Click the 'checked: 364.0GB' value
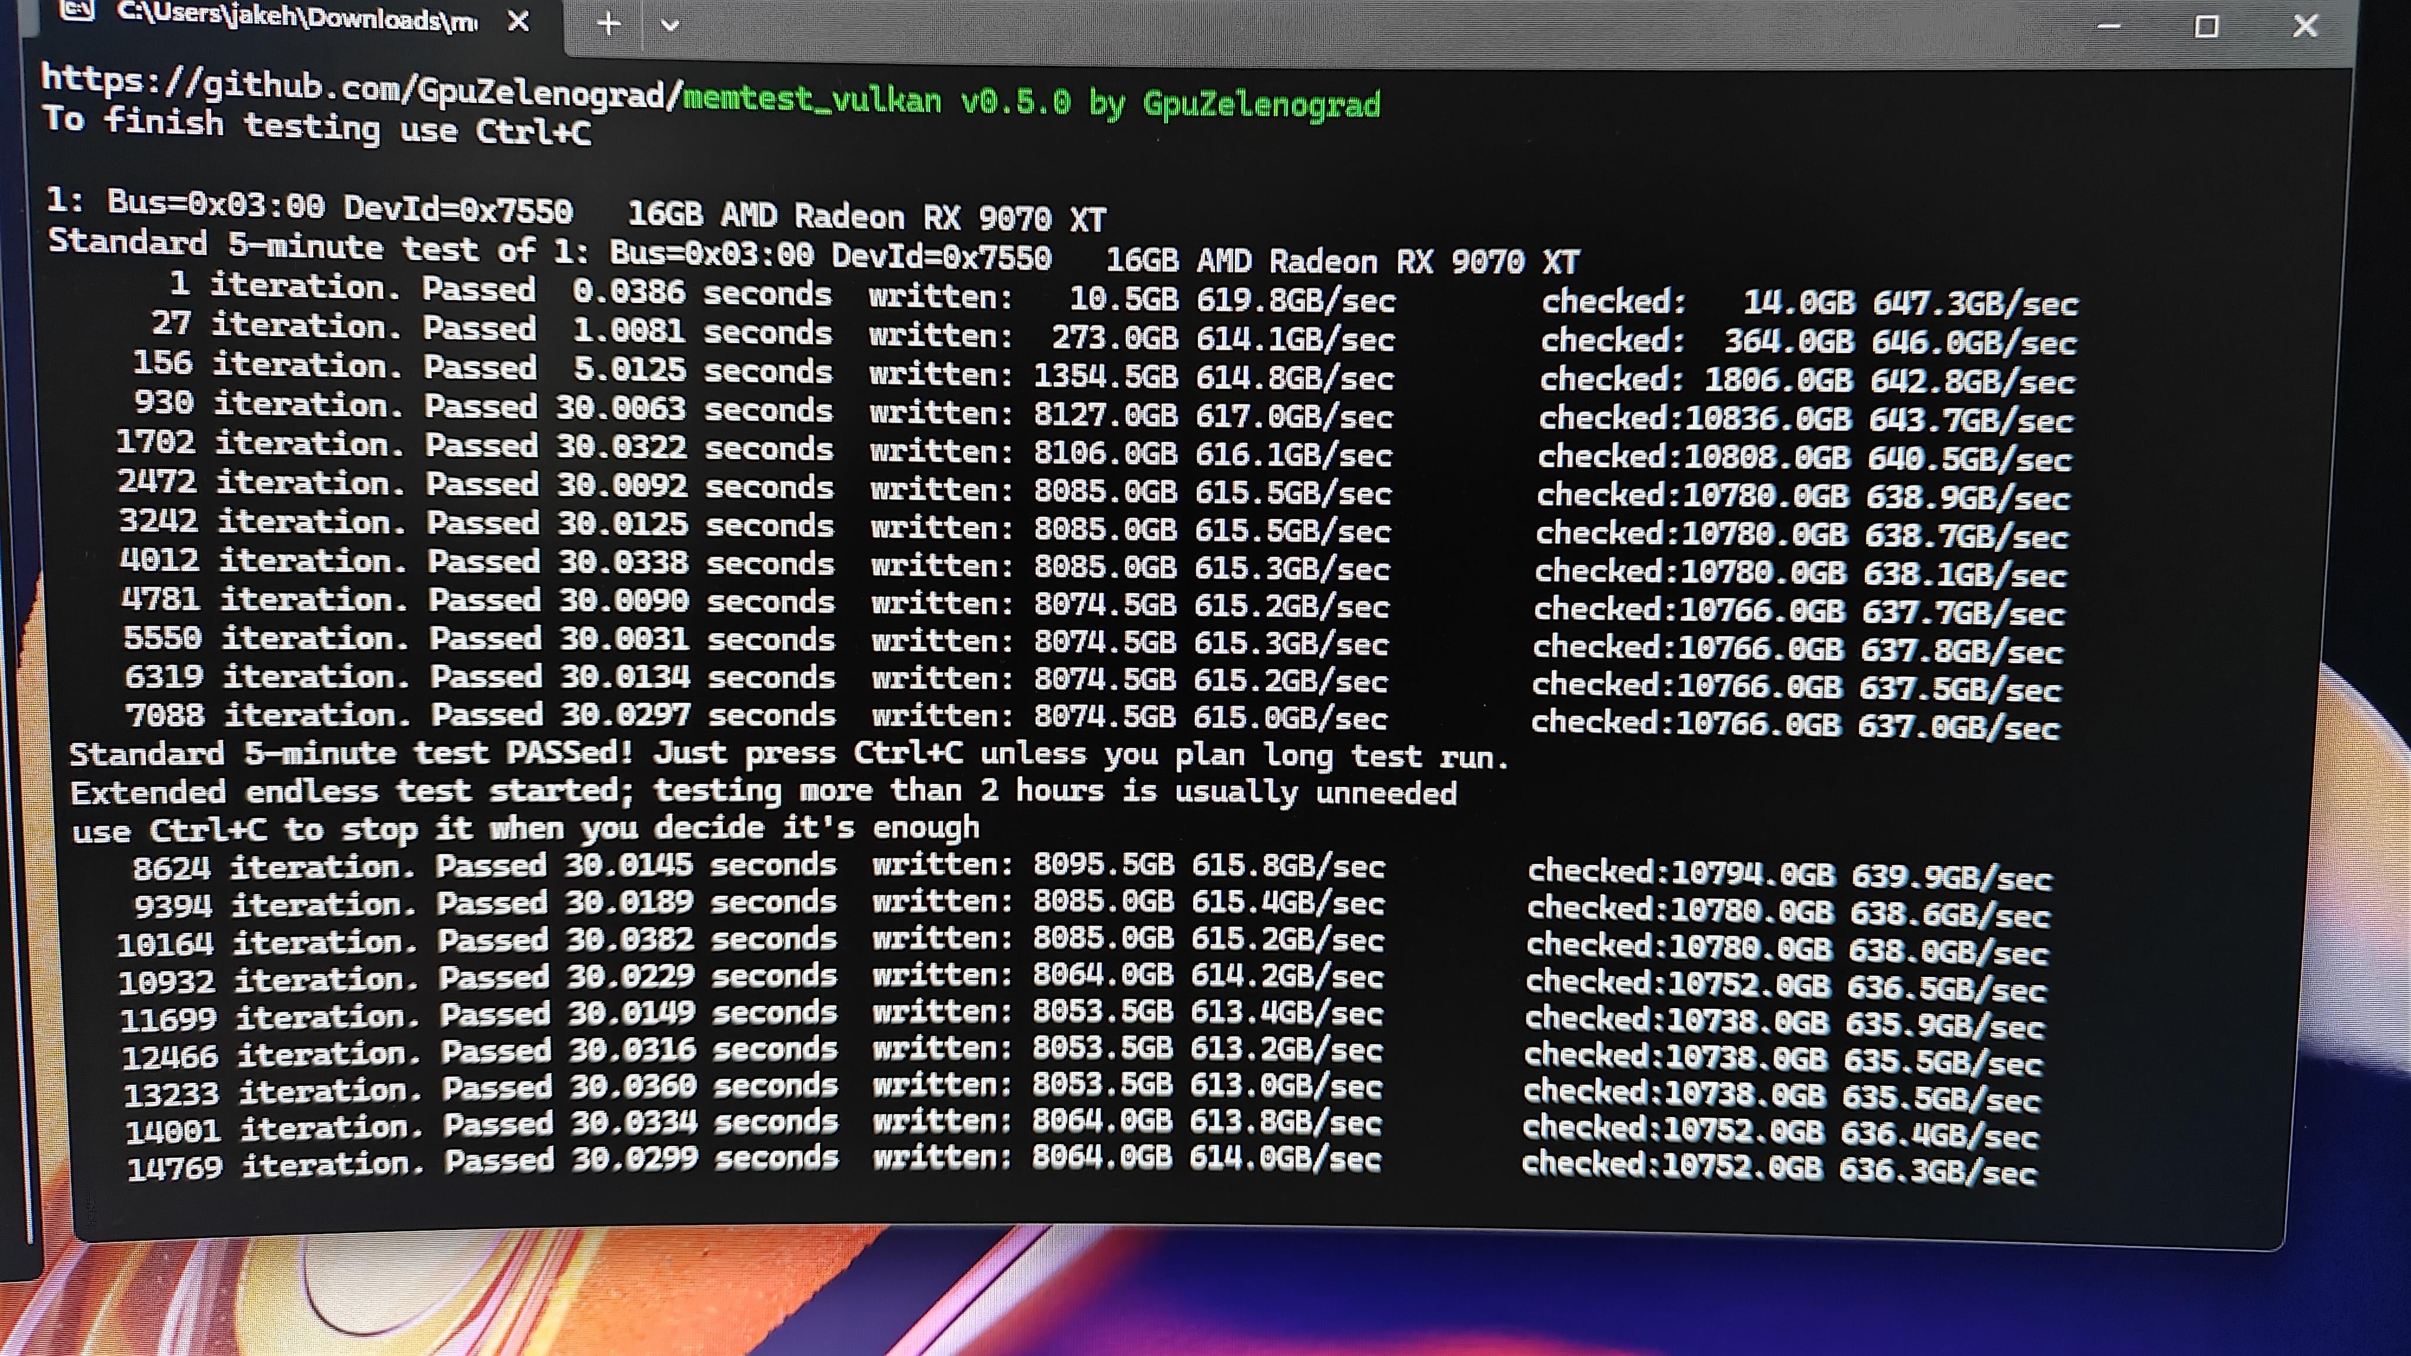Viewport: 2411px width, 1356px height. click(x=1697, y=341)
